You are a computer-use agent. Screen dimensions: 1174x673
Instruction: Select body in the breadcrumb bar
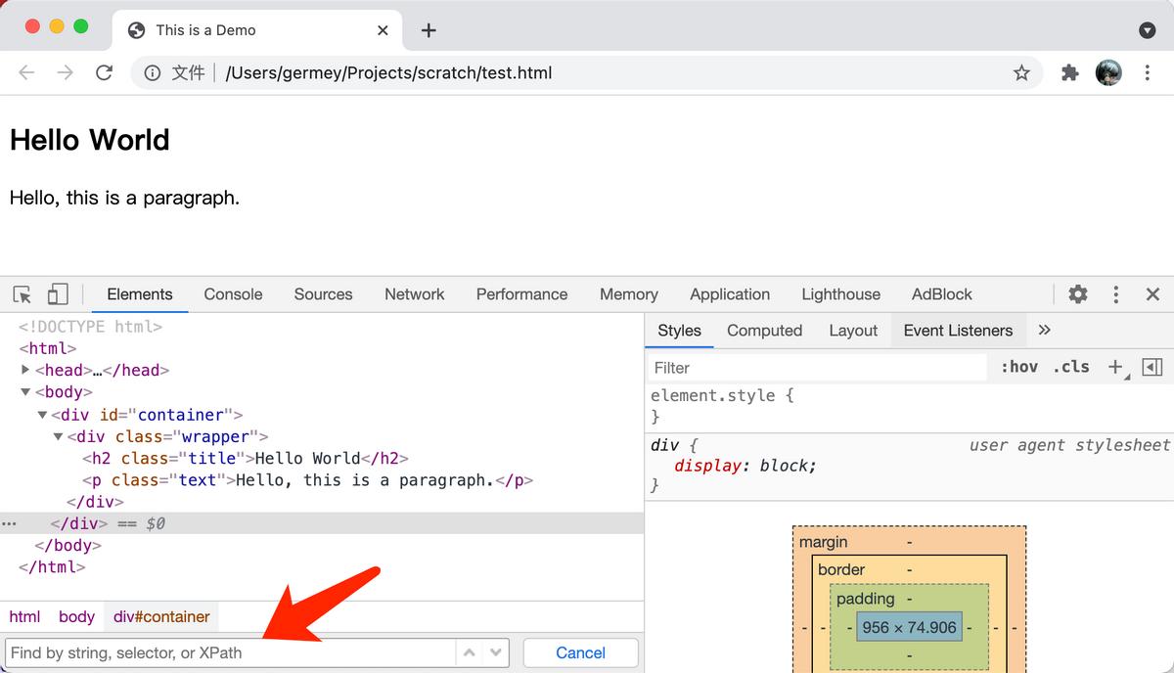76,616
